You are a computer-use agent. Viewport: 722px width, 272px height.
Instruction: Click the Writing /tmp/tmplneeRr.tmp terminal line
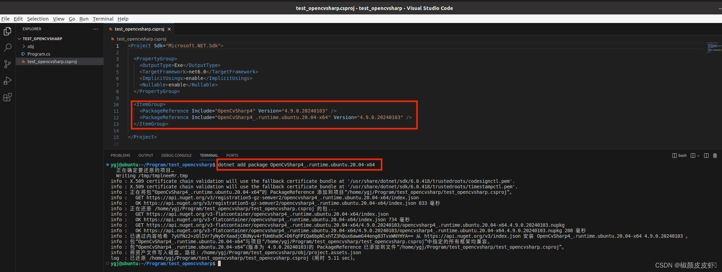click(152, 176)
